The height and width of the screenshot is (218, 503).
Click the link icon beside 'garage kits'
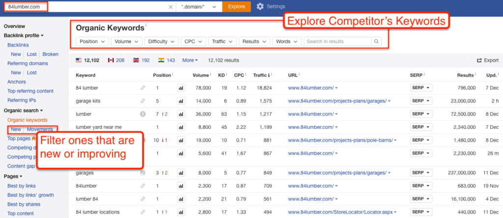pos(143,101)
